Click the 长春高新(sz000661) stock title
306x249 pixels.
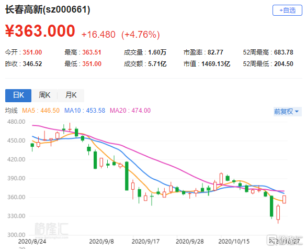click(x=48, y=9)
